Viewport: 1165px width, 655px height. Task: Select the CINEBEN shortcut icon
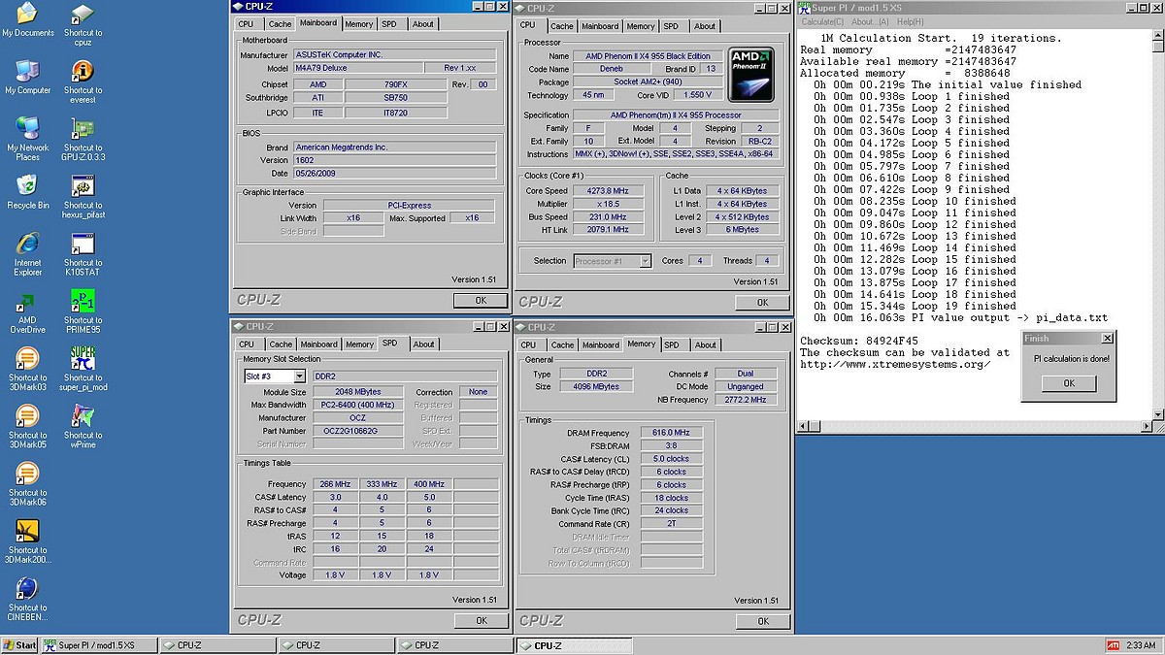coord(28,599)
